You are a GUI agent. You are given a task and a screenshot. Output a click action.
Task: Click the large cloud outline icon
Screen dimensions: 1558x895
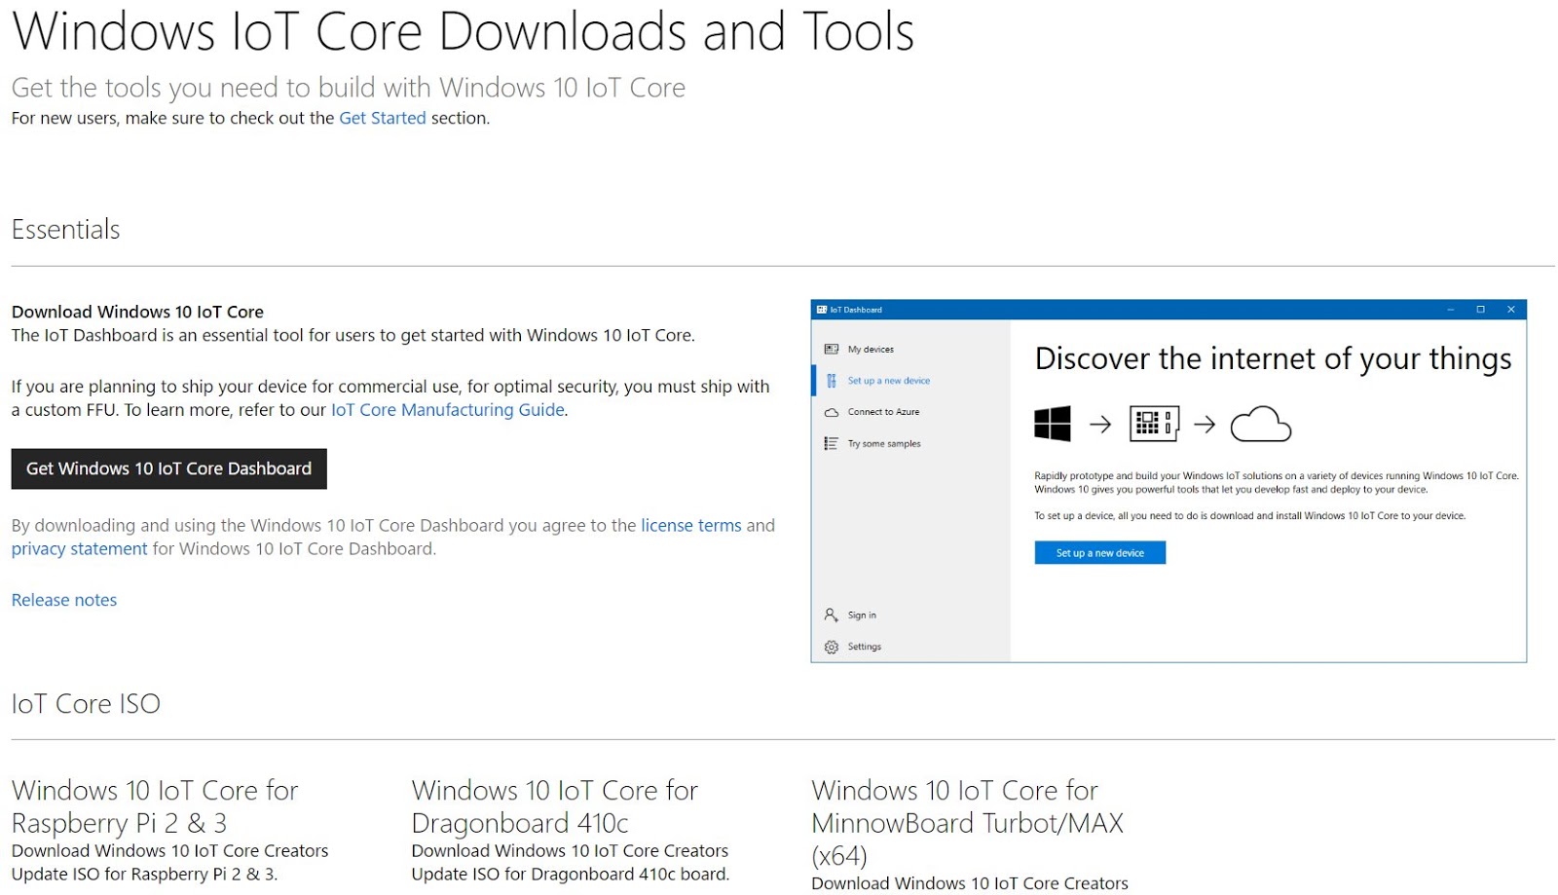[1260, 425]
